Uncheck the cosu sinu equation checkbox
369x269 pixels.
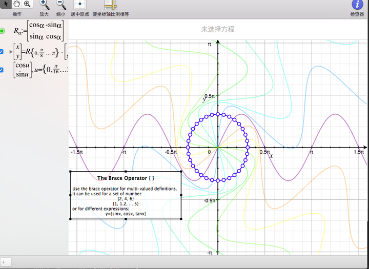coord(2,70)
